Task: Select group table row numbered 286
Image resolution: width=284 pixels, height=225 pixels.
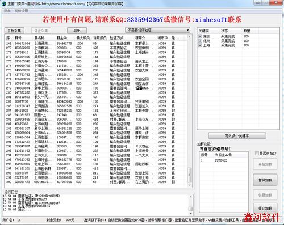Action: [96, 120]
